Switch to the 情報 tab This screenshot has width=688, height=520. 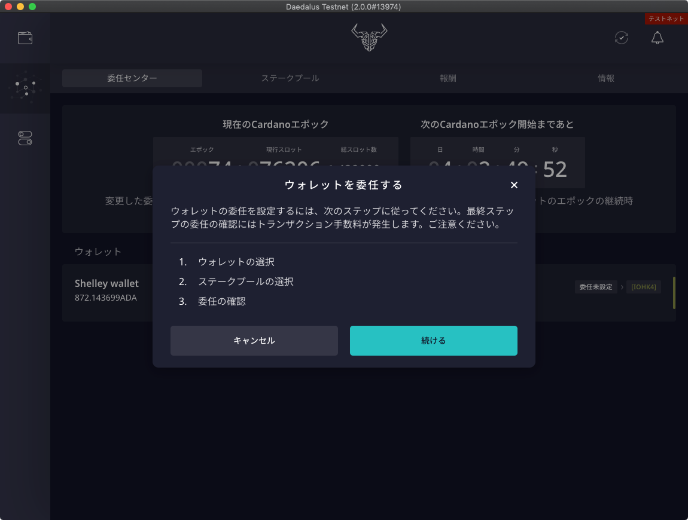tap(606, 78)
